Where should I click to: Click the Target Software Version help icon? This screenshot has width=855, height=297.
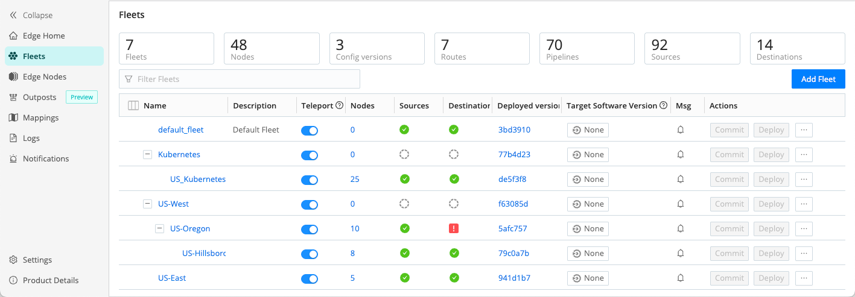664,105
